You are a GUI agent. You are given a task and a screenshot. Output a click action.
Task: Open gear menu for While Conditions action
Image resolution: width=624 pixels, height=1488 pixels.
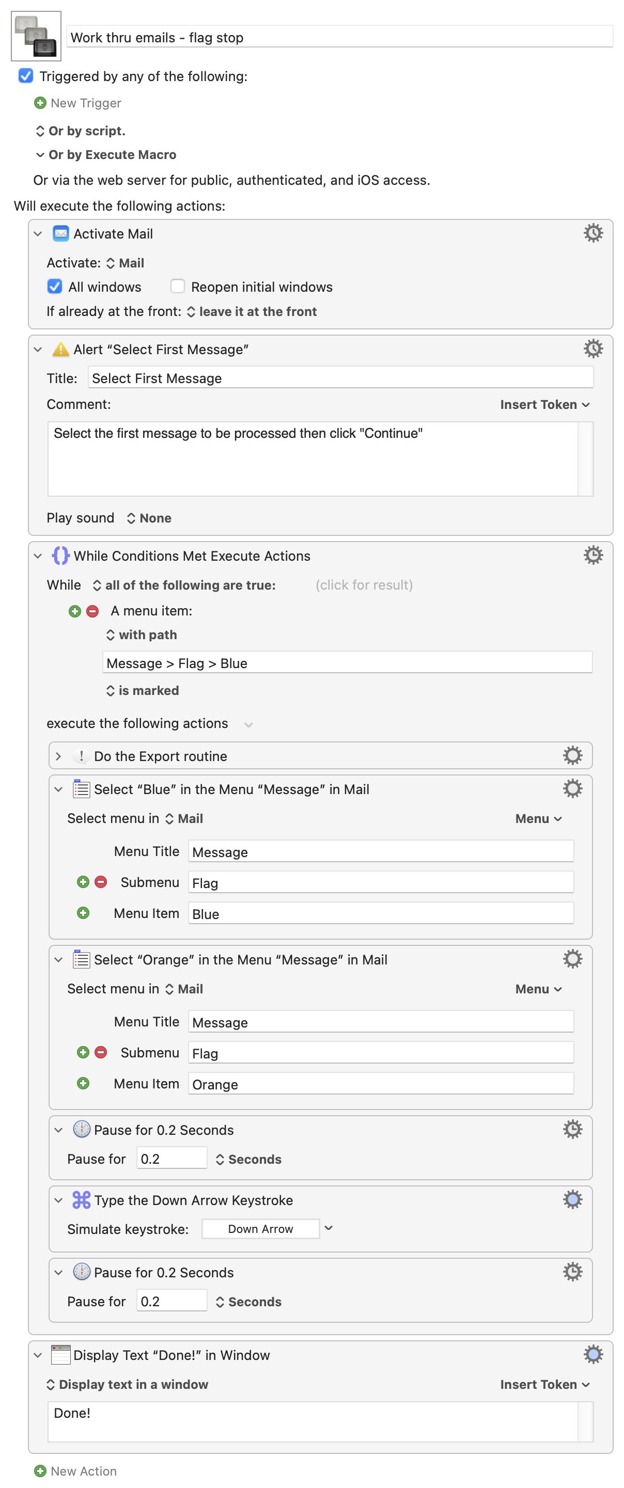[x=592, y=555]
